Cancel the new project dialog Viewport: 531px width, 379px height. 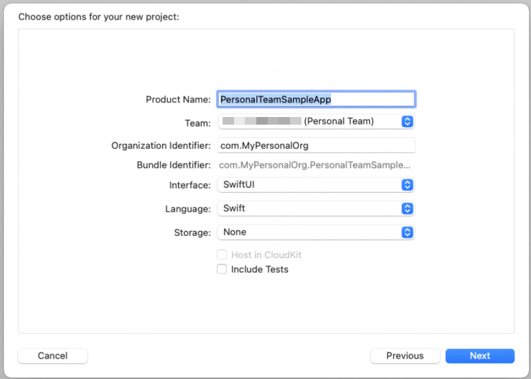[53, 356]
